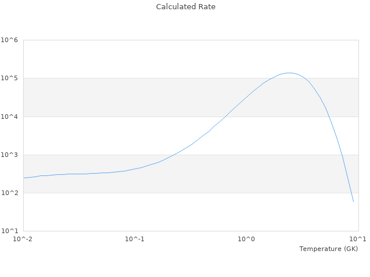Click the 10^-1 x-axis tick label
The height and width of the screenshot is (277, 370).
pyautogui.click(x=134, y=239)
